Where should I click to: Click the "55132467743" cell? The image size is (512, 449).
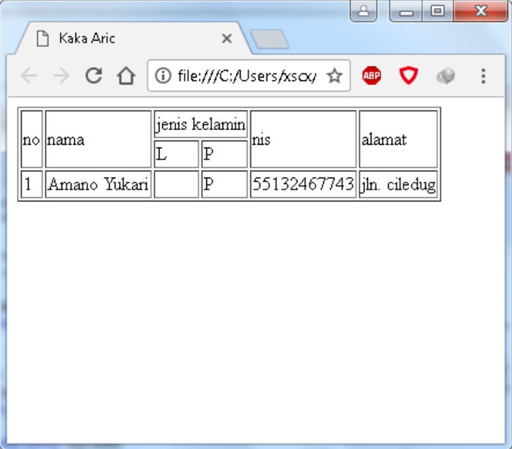(x=303, y=184)
